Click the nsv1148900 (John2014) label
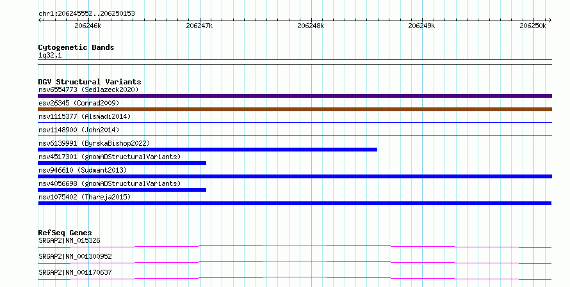570x287 pixels. pos(79,130)
